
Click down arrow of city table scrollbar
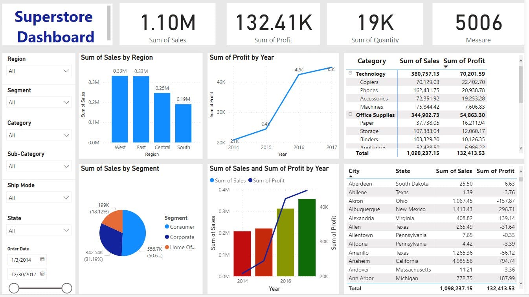click(521, 283)
